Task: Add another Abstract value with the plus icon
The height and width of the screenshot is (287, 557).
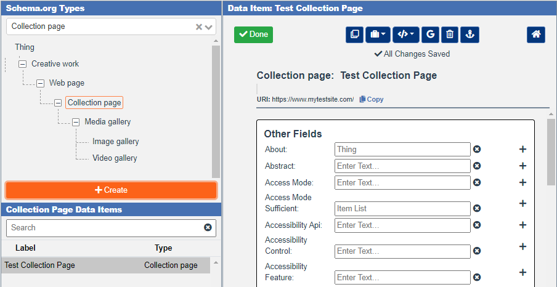Action: point(522,166)
